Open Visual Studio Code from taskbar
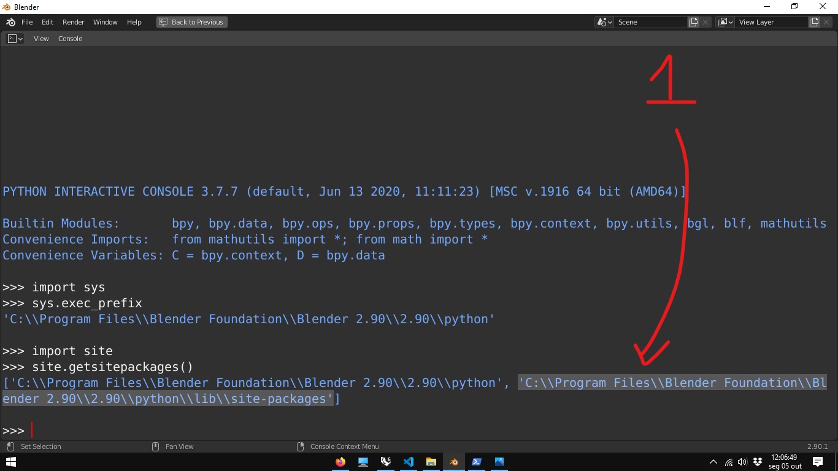The image size is (838, 471). (409, 462)
